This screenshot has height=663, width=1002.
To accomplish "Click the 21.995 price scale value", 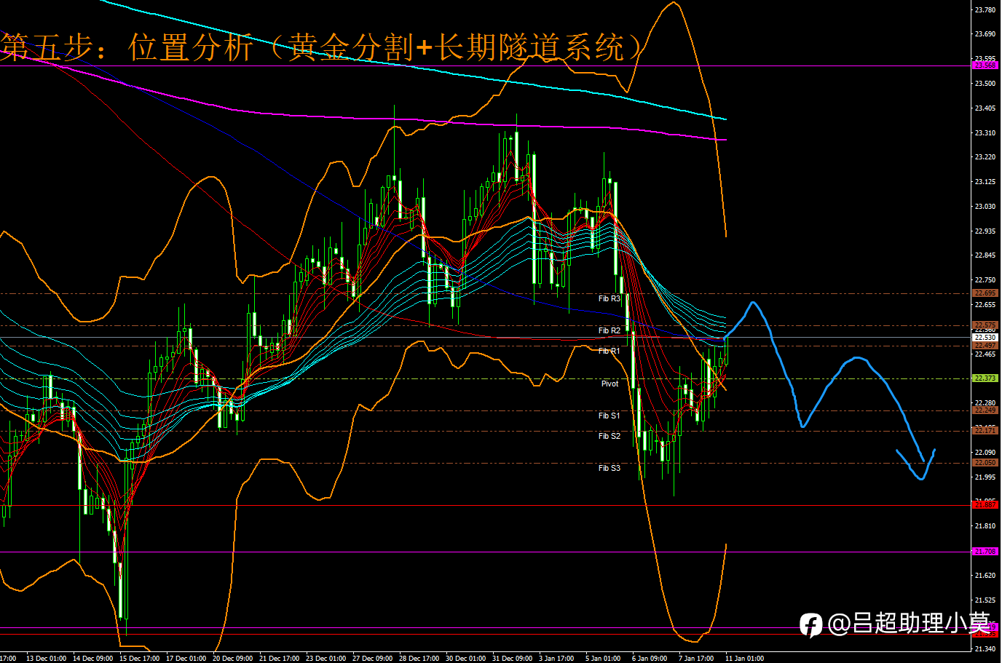I will tap(985, 477).
